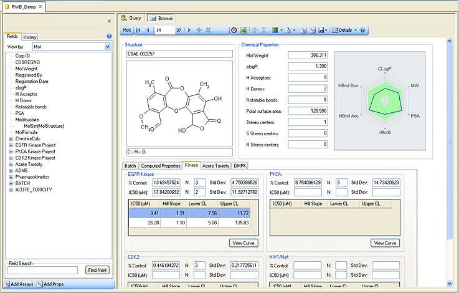Click the red target icon in toolbar
459x293 pixels.
[234, 30]
